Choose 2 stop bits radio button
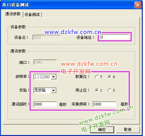Viewport: 145px width, 136px height. point(109,90)
